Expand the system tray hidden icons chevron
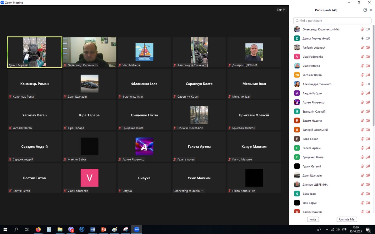The width and height of the screenshot is (375, 234). coord(327,230)
